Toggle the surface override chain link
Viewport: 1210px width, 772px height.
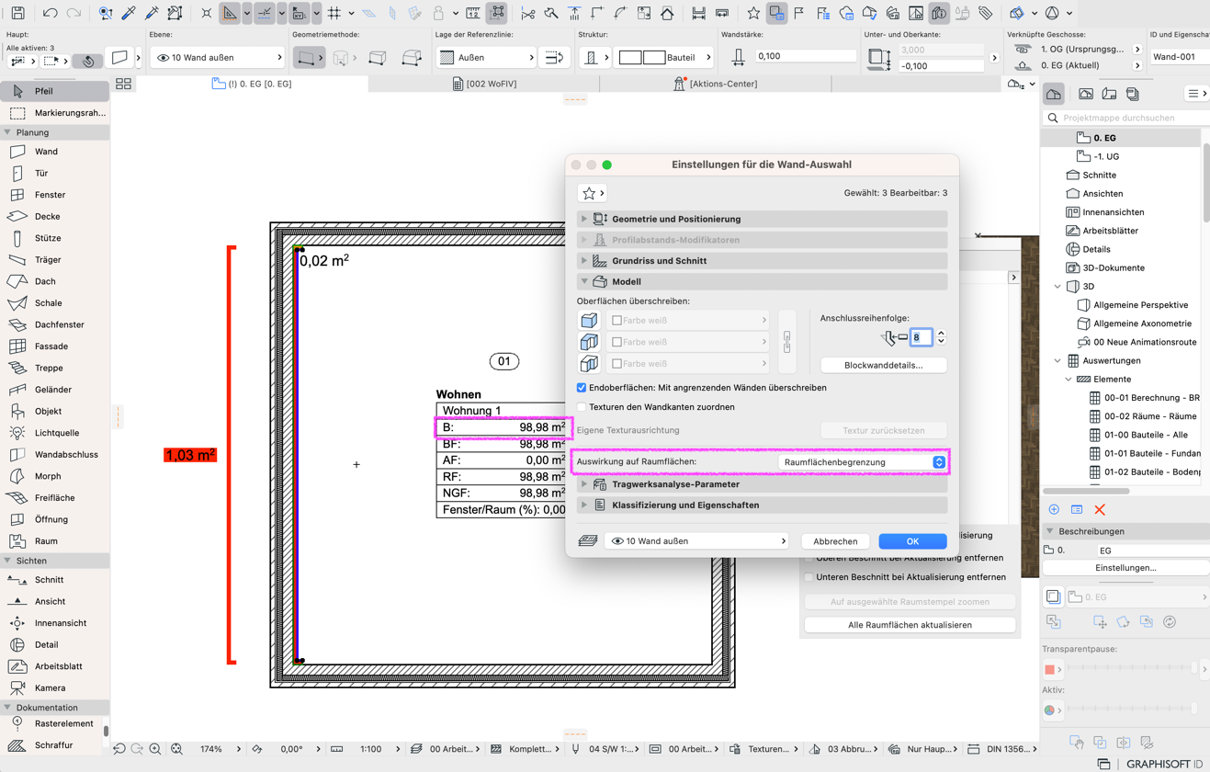click(786, 342)
